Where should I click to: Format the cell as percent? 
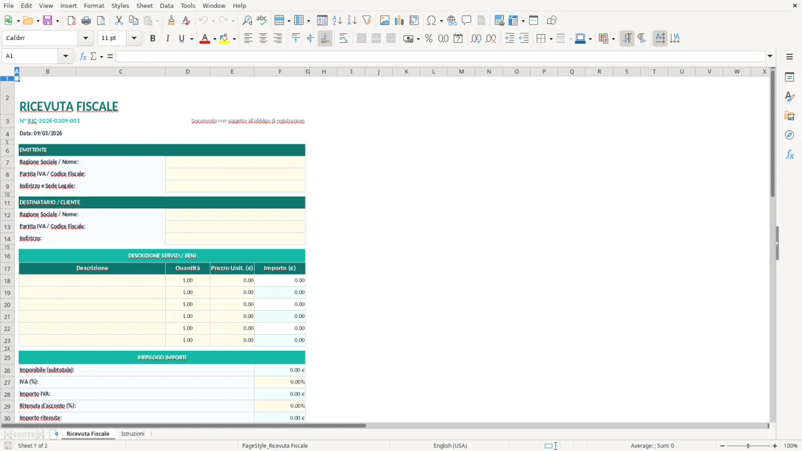pyautogui.click(x=428, y=39)
